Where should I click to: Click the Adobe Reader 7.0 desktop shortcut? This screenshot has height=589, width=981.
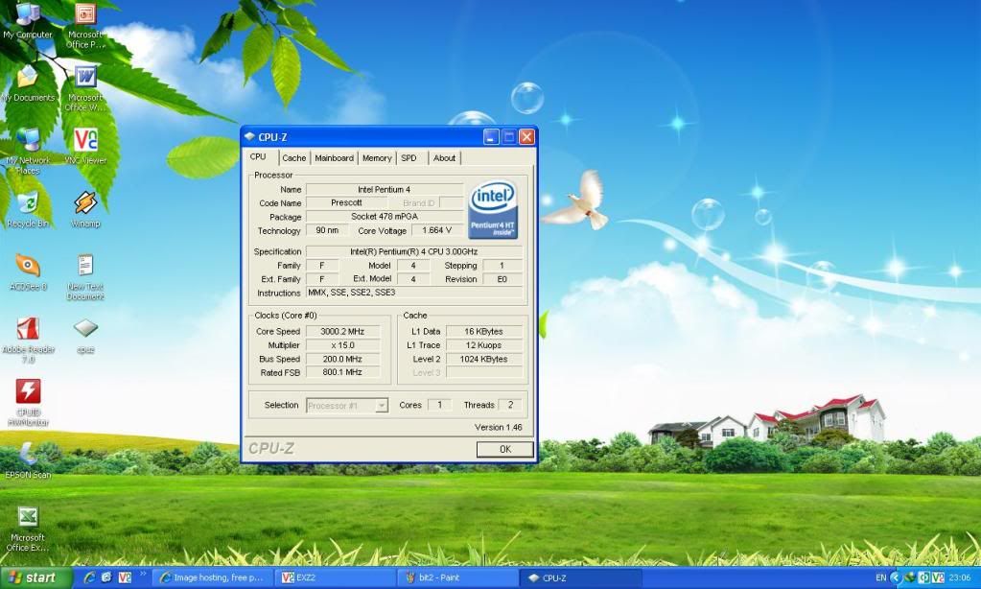[x=28, y=340]
